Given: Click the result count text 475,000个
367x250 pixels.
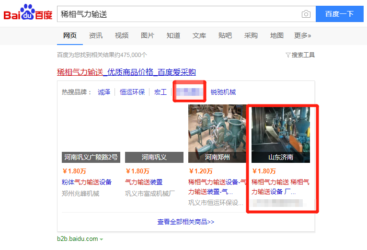Looking at the screenshot, I should (134, 55).
